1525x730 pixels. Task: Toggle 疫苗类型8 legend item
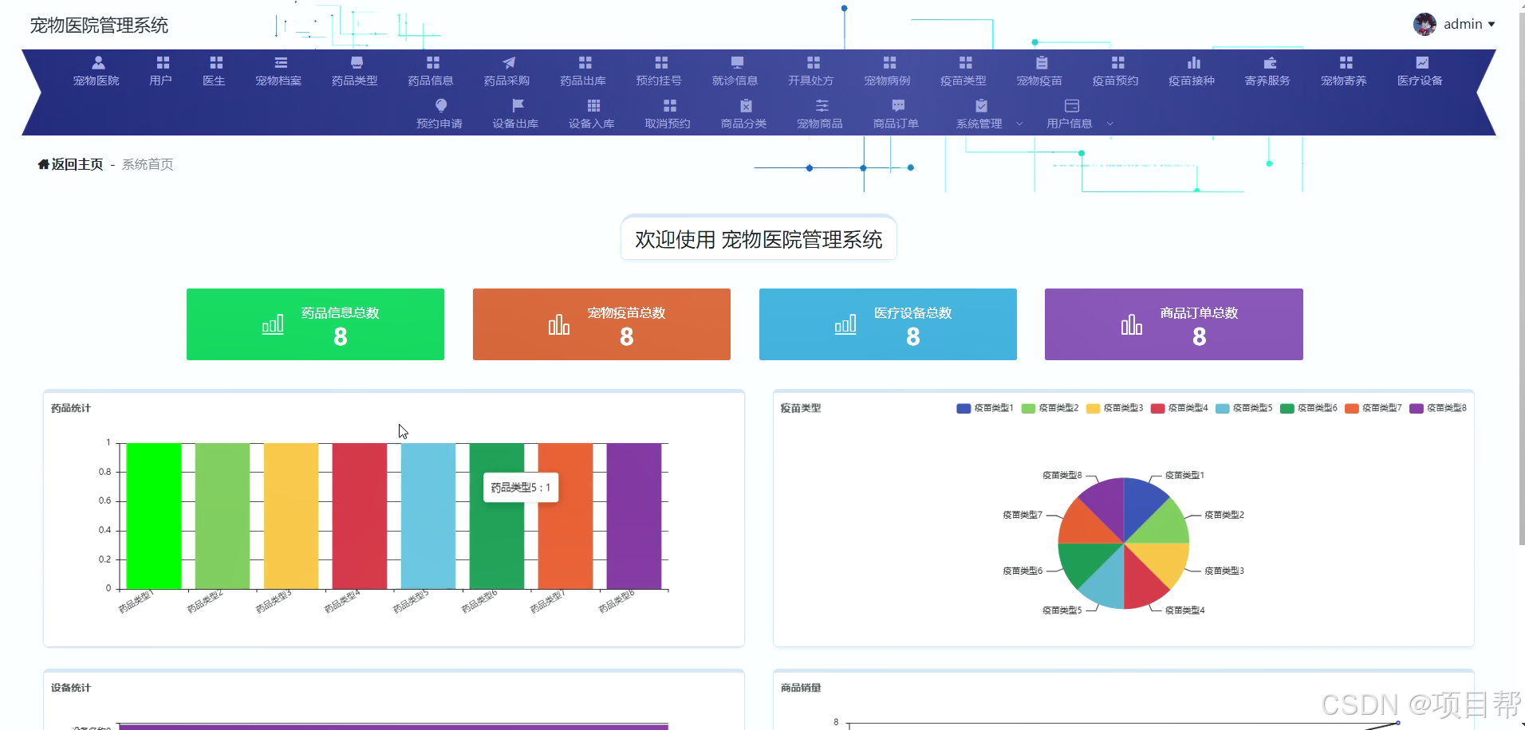[x=1438, y=408]
